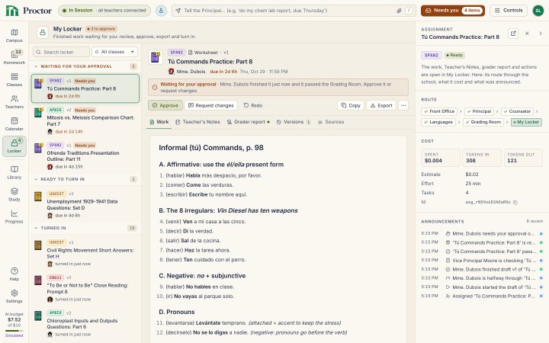Open the Study sidebar icon
The width and height of the screenshot is (549, 343).
(x=14, y=194)
